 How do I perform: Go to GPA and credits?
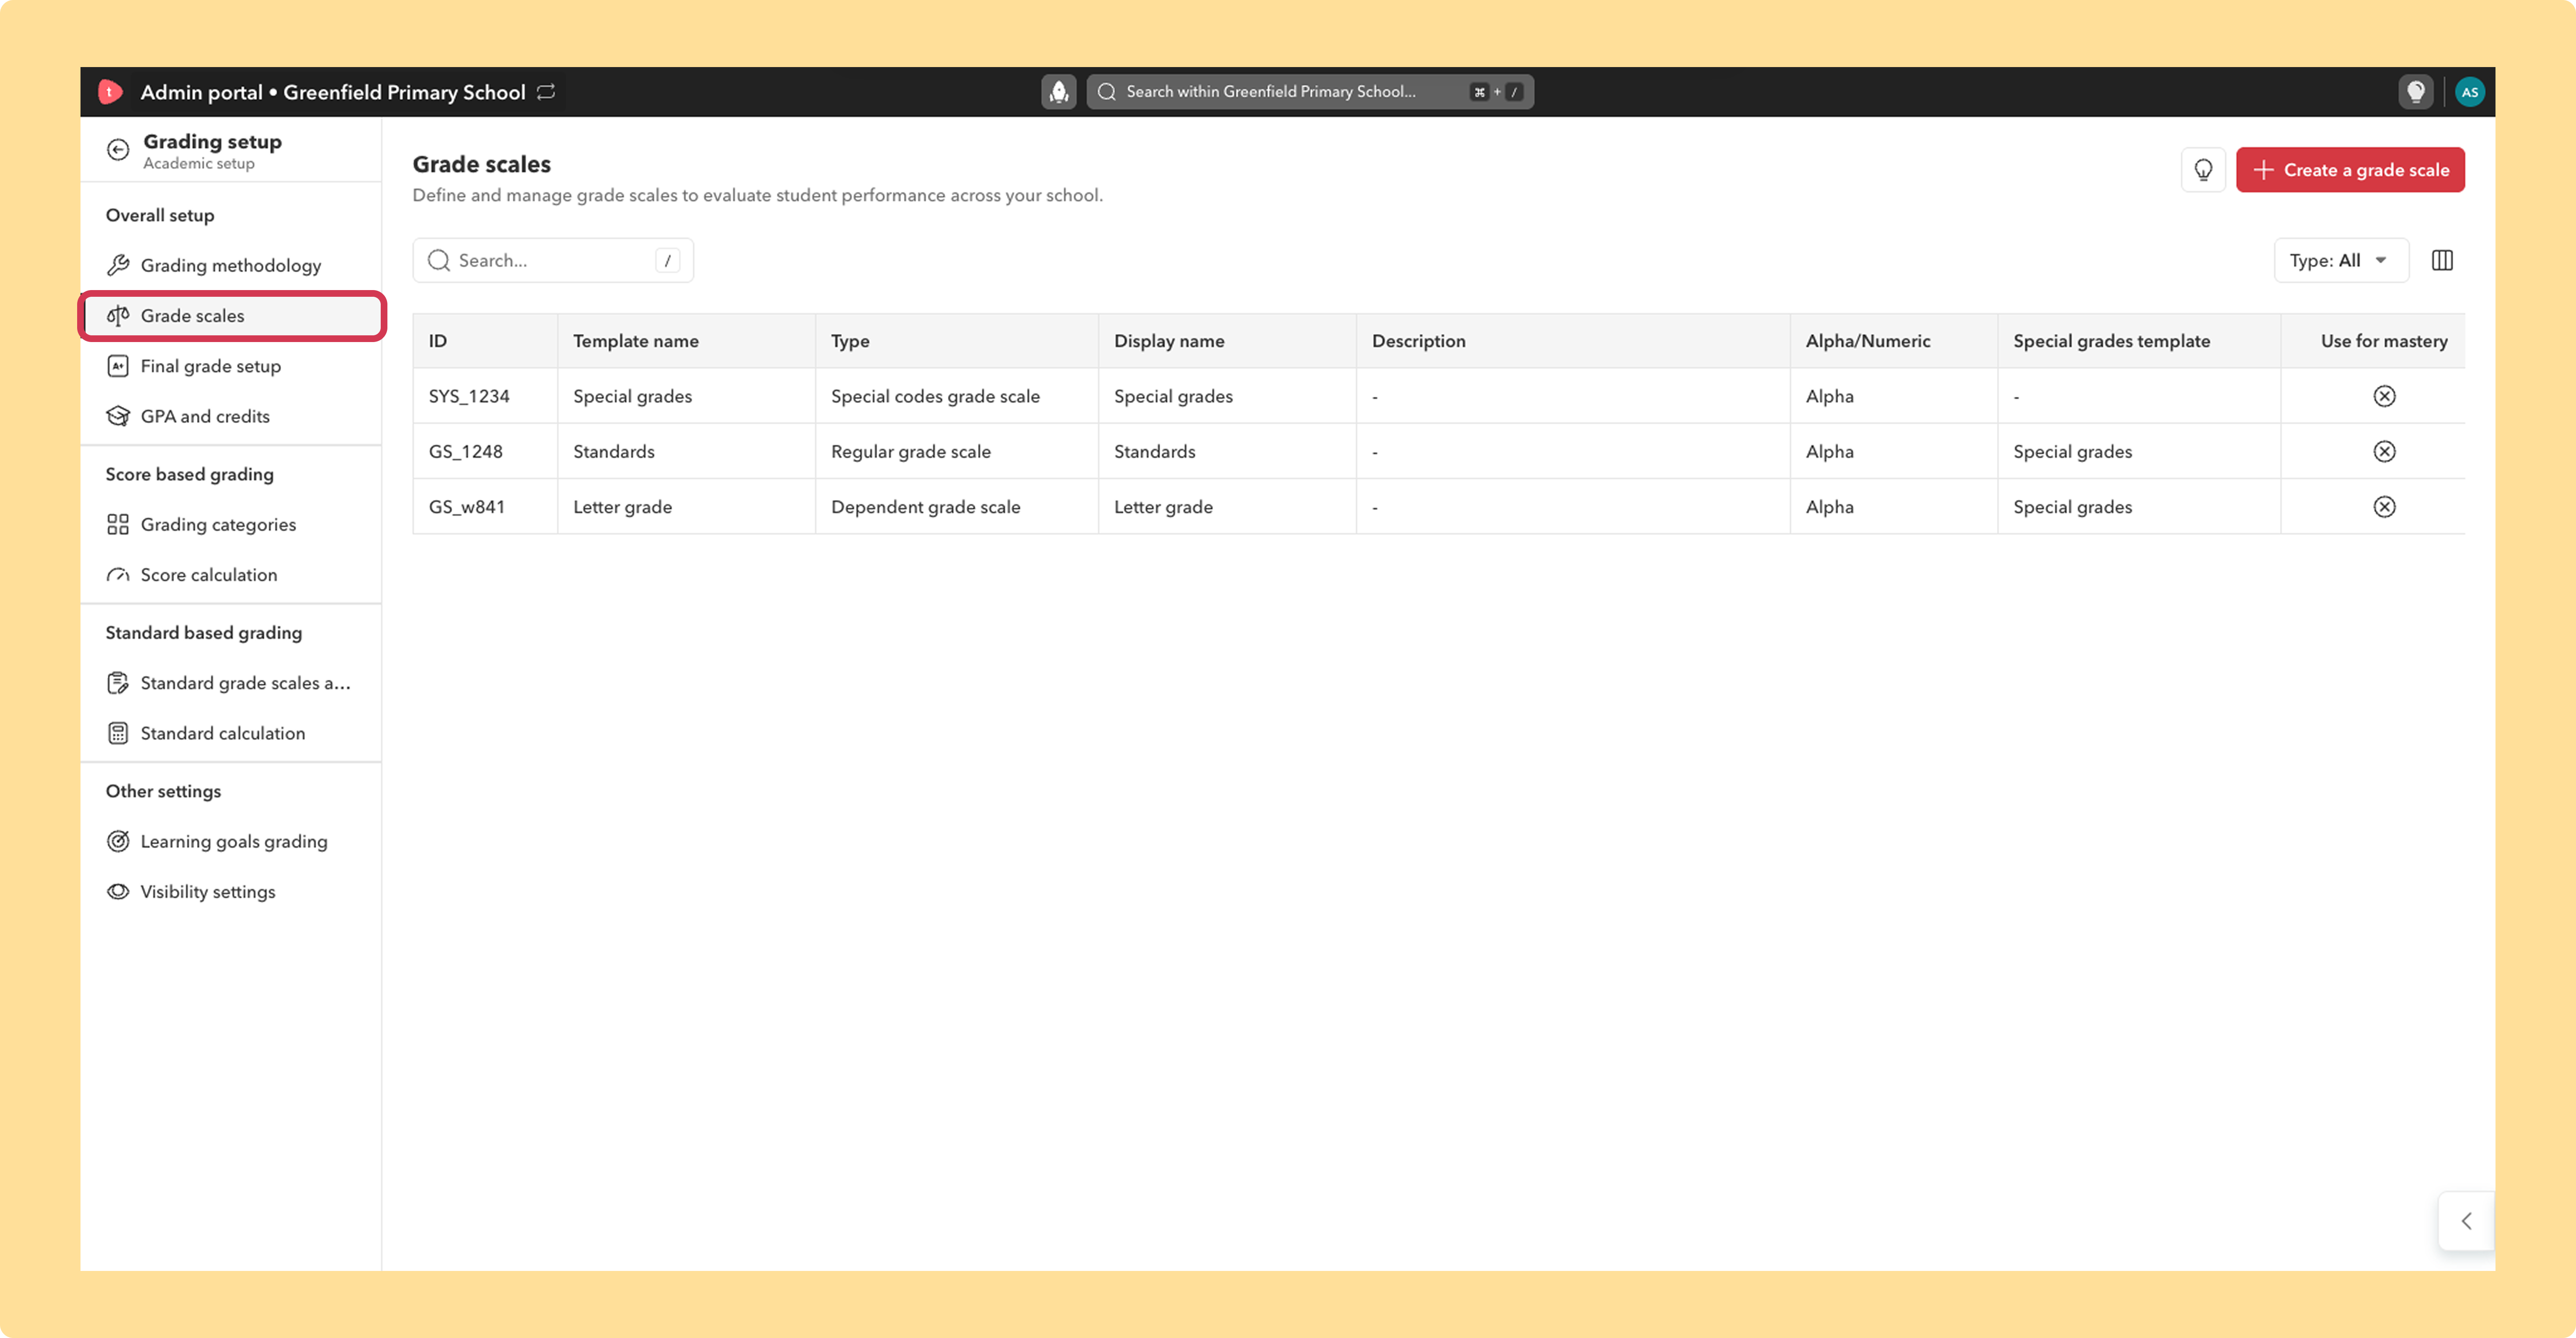pyautogui.click(x=231, y=416)
